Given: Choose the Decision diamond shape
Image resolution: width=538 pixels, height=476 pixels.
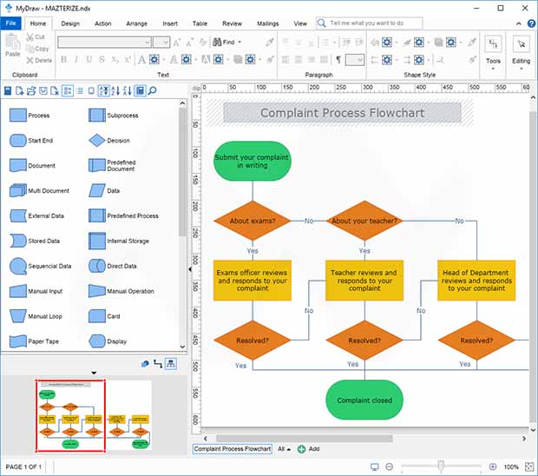Looking at the screenshot, I should click(x=109, y=141).
